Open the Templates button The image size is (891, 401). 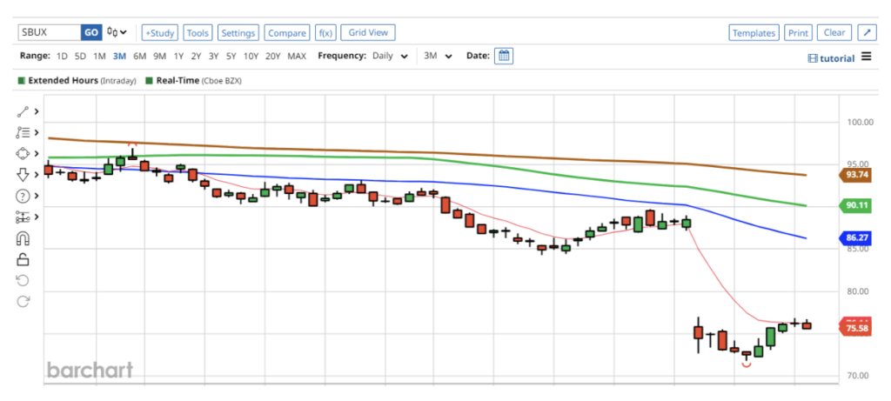pyautogui.click(x=754, y=33)
